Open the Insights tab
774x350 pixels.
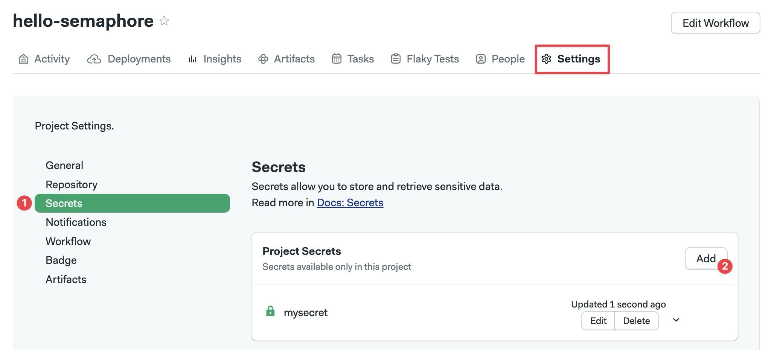click(215, 59)
